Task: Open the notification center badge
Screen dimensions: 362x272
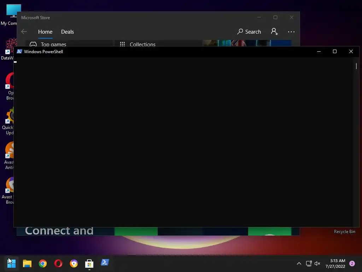Action: point(352,263)
